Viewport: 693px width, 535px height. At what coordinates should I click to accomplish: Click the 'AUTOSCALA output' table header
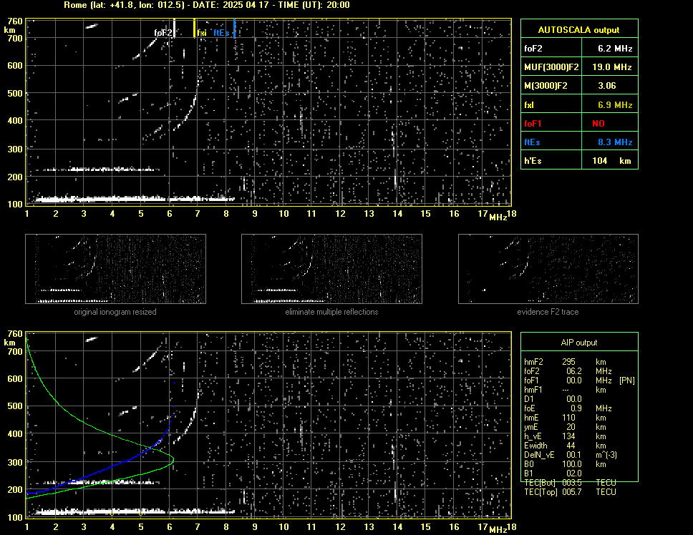tap(578, 30)
